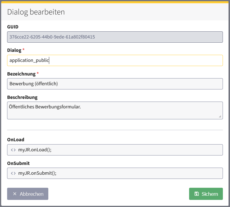Click the Dialog field label
Image resolution: width=230 pixels, height=207 pixels.
coord(14,50)
